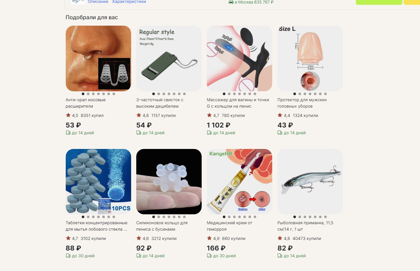420x271 pixels.
Task: Switch to Характеристики tab
Action: point(129,2)
